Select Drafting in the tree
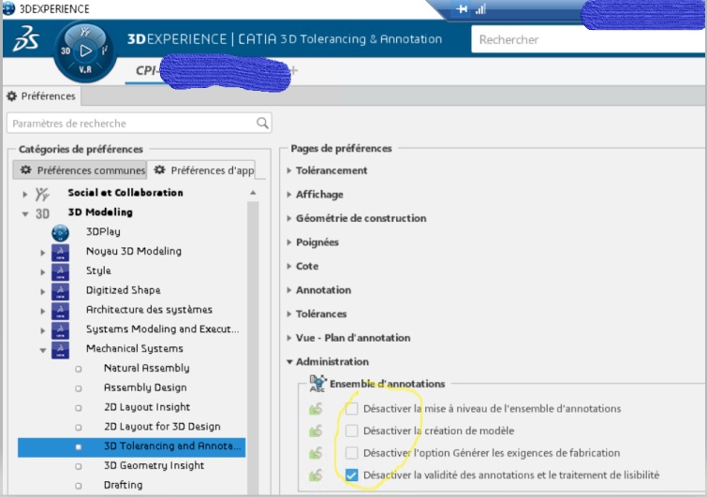 click(x=123, y=485)
